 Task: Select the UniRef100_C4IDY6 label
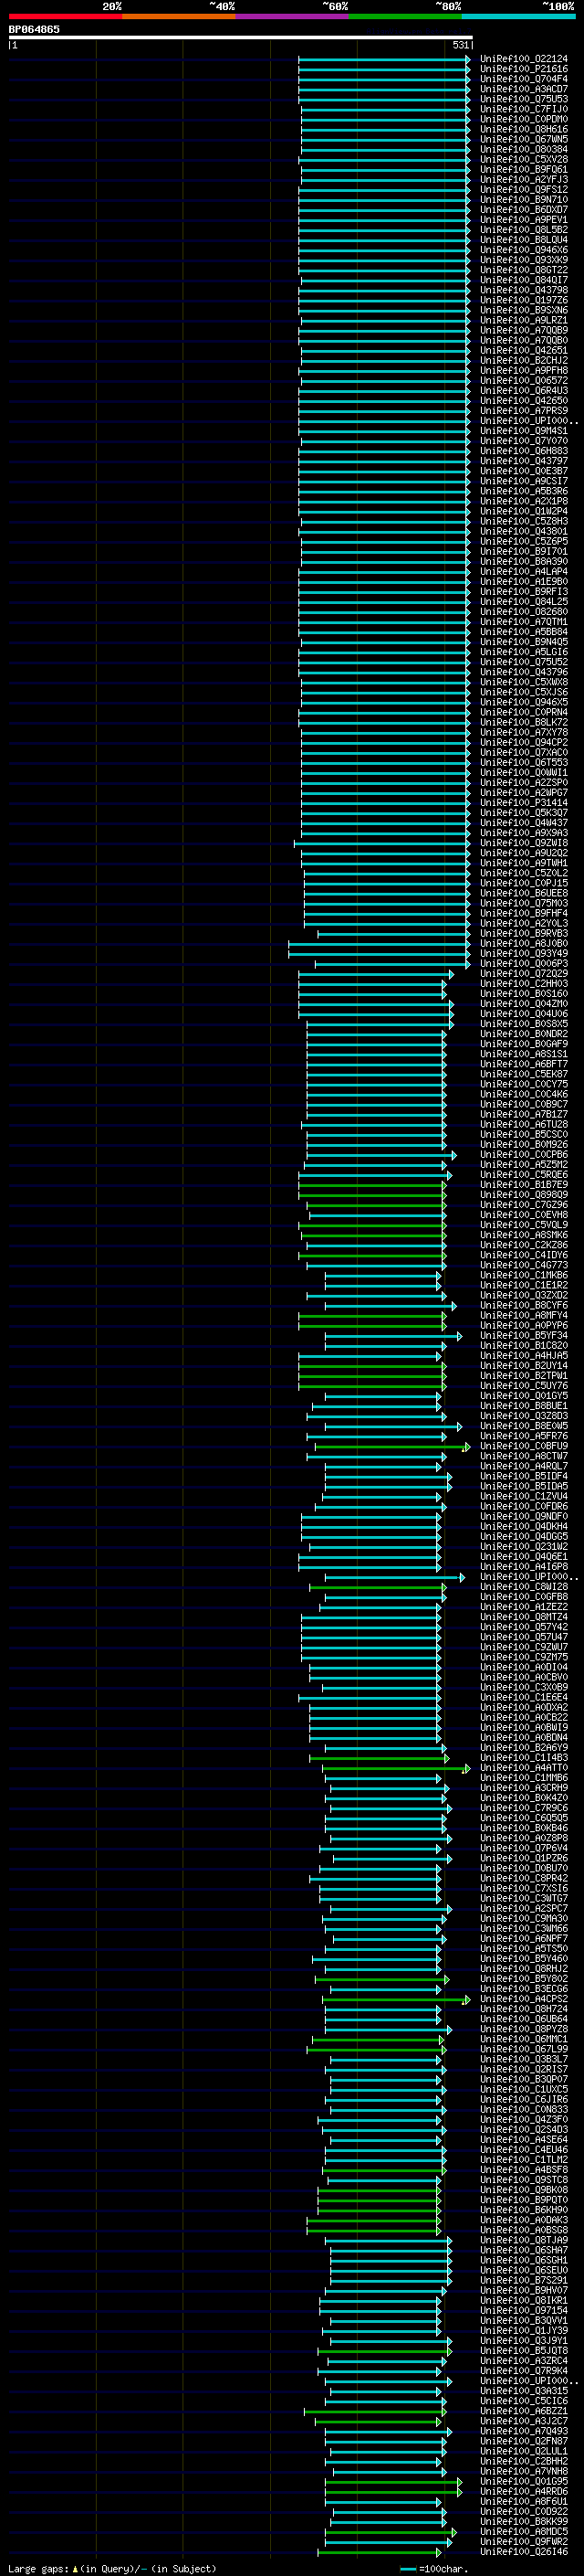523,1255
